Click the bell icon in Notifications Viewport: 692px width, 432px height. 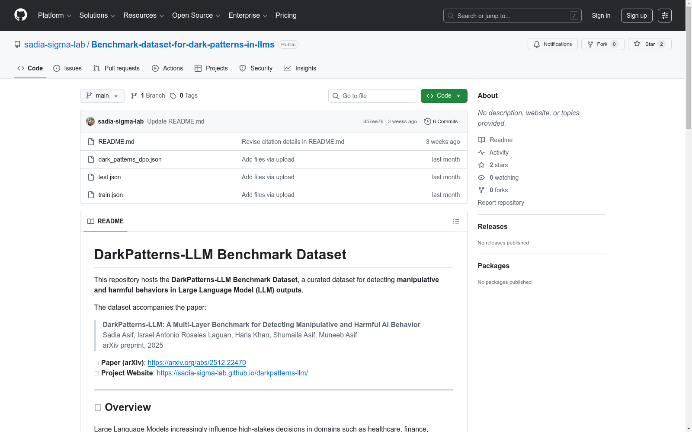pyautogui.click(x=537, y=44)
